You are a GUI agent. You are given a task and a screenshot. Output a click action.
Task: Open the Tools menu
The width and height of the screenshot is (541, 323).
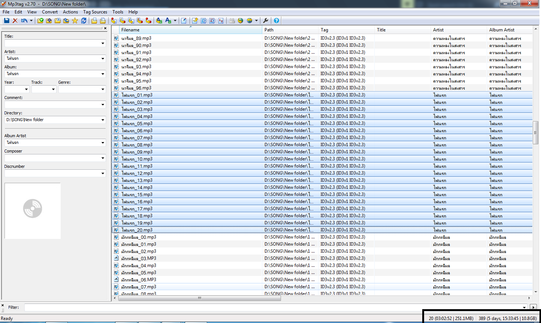pos(118,12)
